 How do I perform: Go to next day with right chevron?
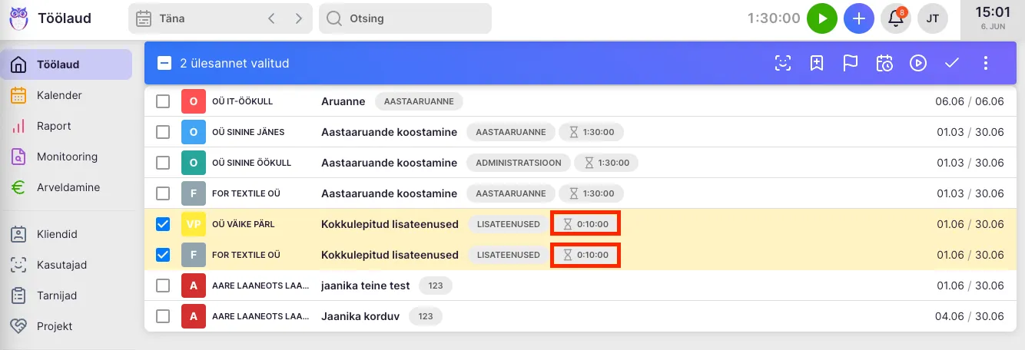298,18
